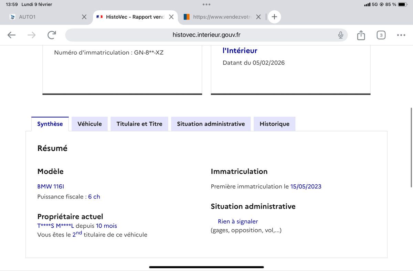Screen dimensions: 413x271
Task: Open the browser three-dots menu
Action: 401,35
